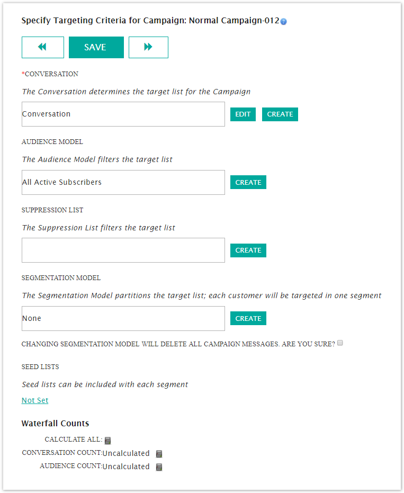404x493 pixels.
Task: Create a new Segmentation Model
Action: [x=248, y=318]
